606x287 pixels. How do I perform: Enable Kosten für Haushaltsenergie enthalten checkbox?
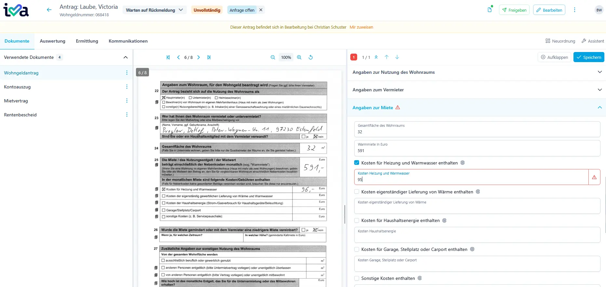point(357,220)
